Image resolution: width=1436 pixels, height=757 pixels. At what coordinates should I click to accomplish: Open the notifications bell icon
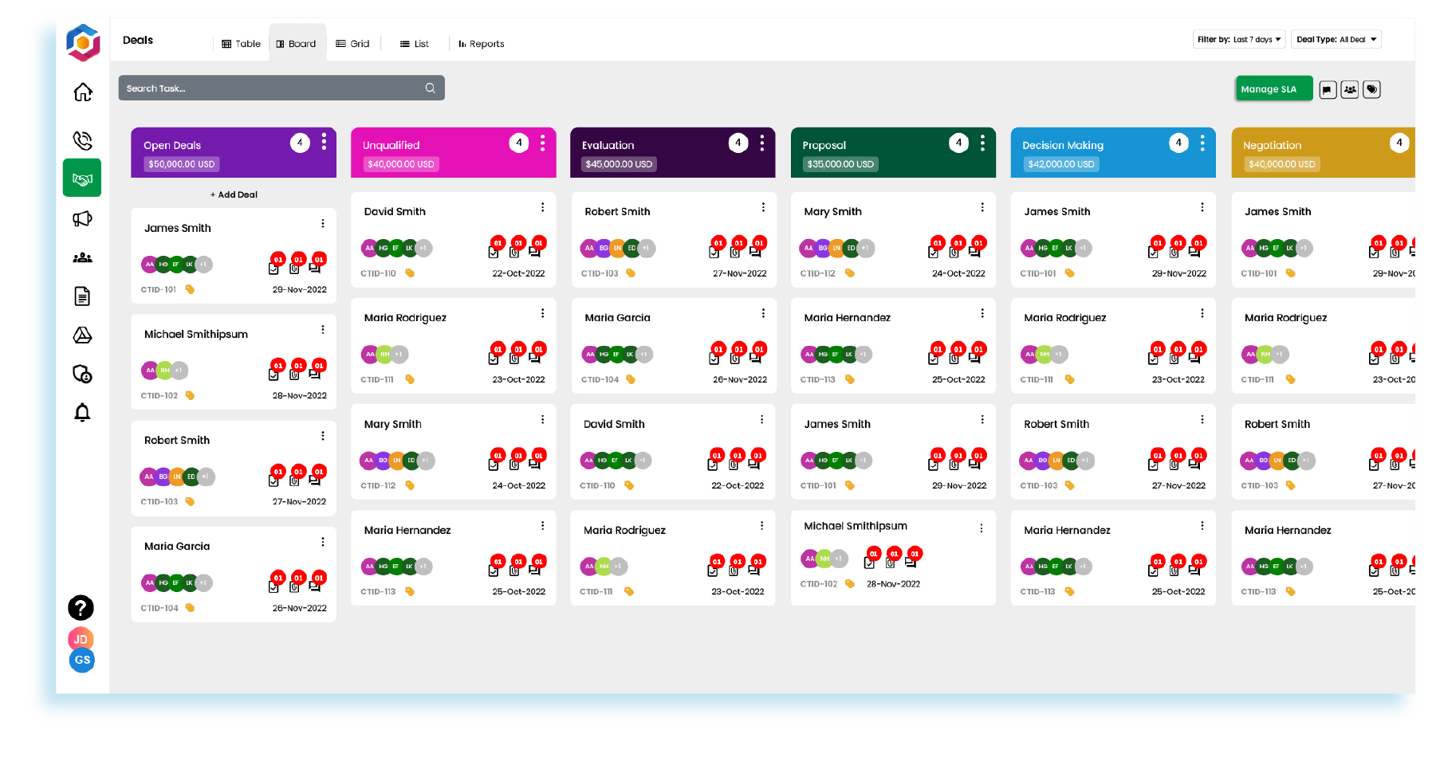pos(82,411)
